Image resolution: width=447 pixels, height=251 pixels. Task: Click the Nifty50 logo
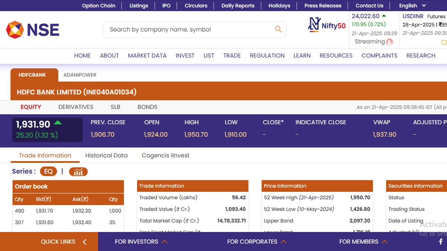327,25
